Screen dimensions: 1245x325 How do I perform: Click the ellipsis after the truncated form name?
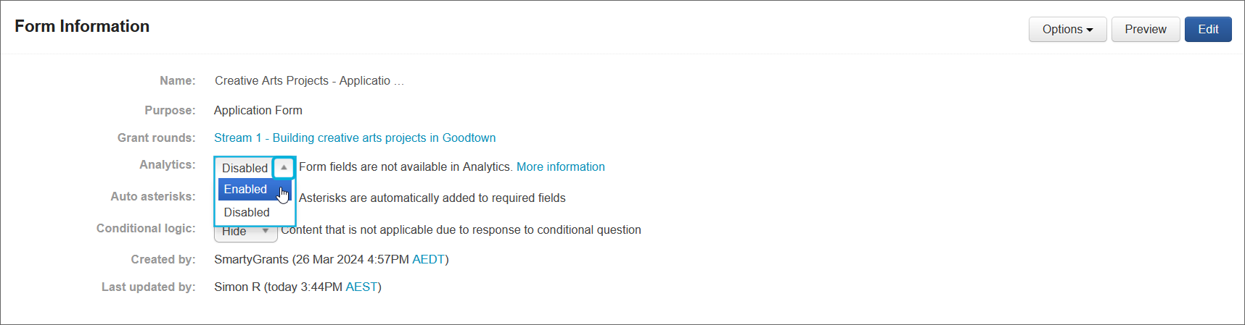tap(399, 81)
